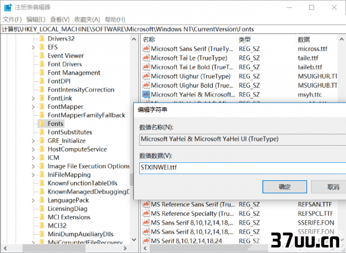Viewport: 346px width, 253px height.
Task: Expand the IniFileMapping tree node
Action: tap(33, 175)
